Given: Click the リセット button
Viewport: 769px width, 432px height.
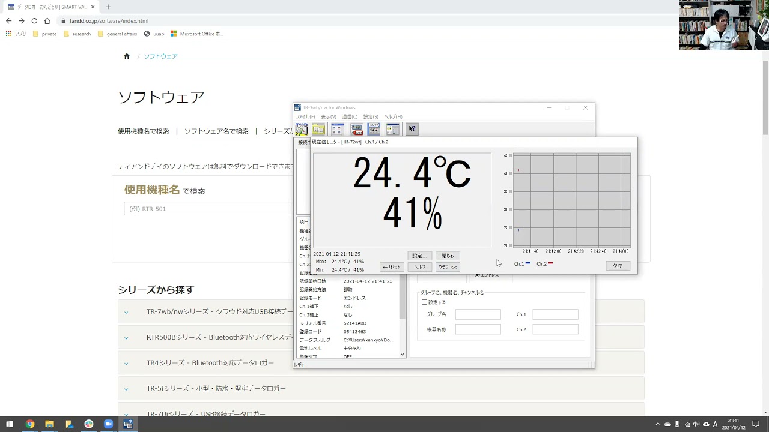Looking at the screenshot, I should tap(392, 267).
